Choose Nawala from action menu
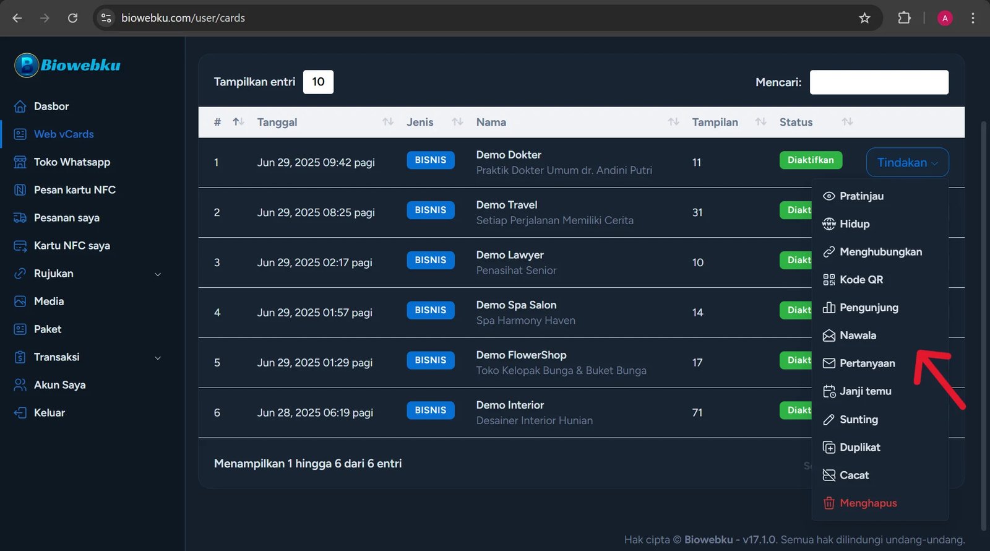The width and height of the screenshot is (990, 551). click(880, 336)
